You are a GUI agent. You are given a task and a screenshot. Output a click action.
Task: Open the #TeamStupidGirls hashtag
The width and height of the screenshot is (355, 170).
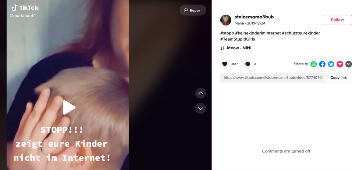[x=237, y=39]
